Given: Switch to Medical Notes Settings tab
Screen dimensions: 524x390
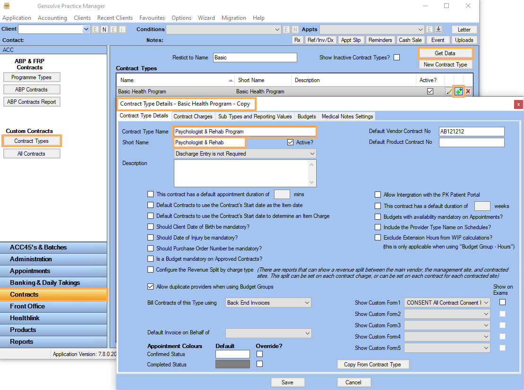Looking at the screenshot, I should [x=347, y=116].
